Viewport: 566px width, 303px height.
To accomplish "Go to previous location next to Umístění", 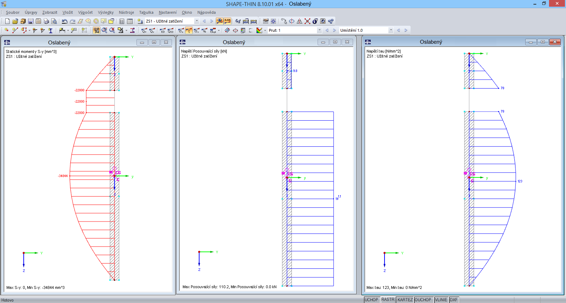I will [x=398, y=30].
